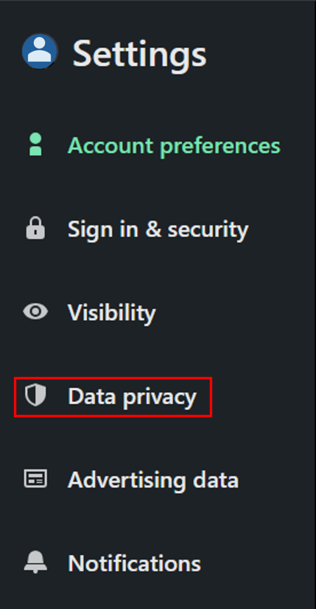Click the Sign in & security text label
The height and width of the screenshot is (609, 316).
point(158,230)
